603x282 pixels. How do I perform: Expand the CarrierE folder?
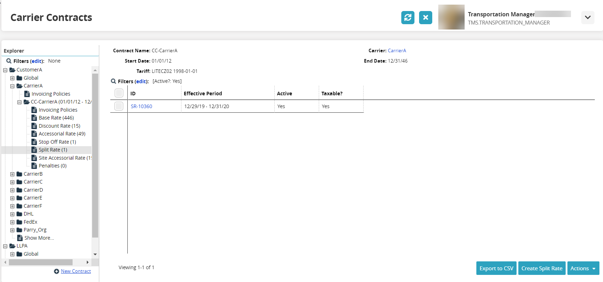(12, 198)
